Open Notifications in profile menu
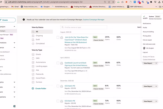163x109 pixels. (147, 23)
